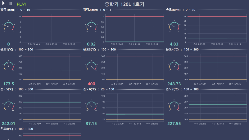This screenshot has width=249, height=140.
Task: Click the 온도7 chart green trend line
Action: [x=218, y=104]
